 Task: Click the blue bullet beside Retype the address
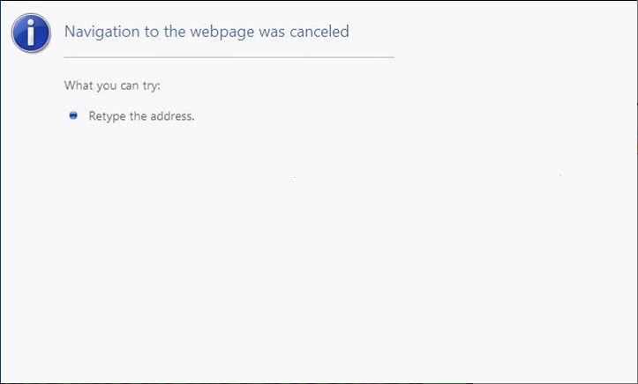coord(73,115)
